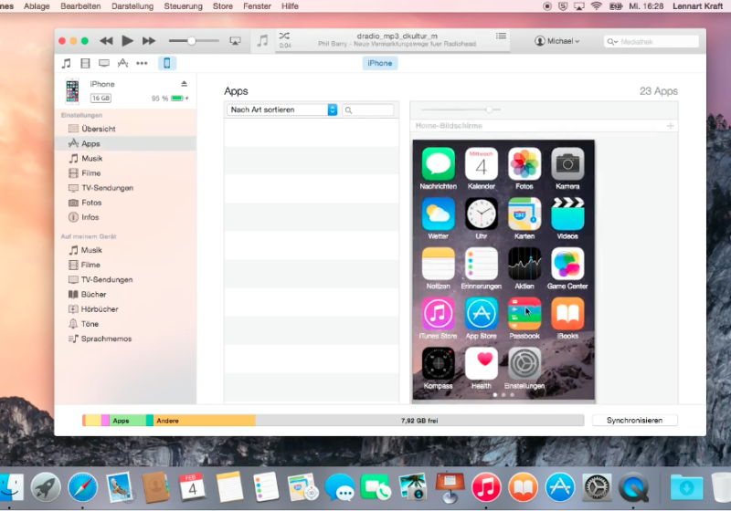731x511 pixels.
Task: Select the App Store icon on home screen
Action: coord(482,314)
